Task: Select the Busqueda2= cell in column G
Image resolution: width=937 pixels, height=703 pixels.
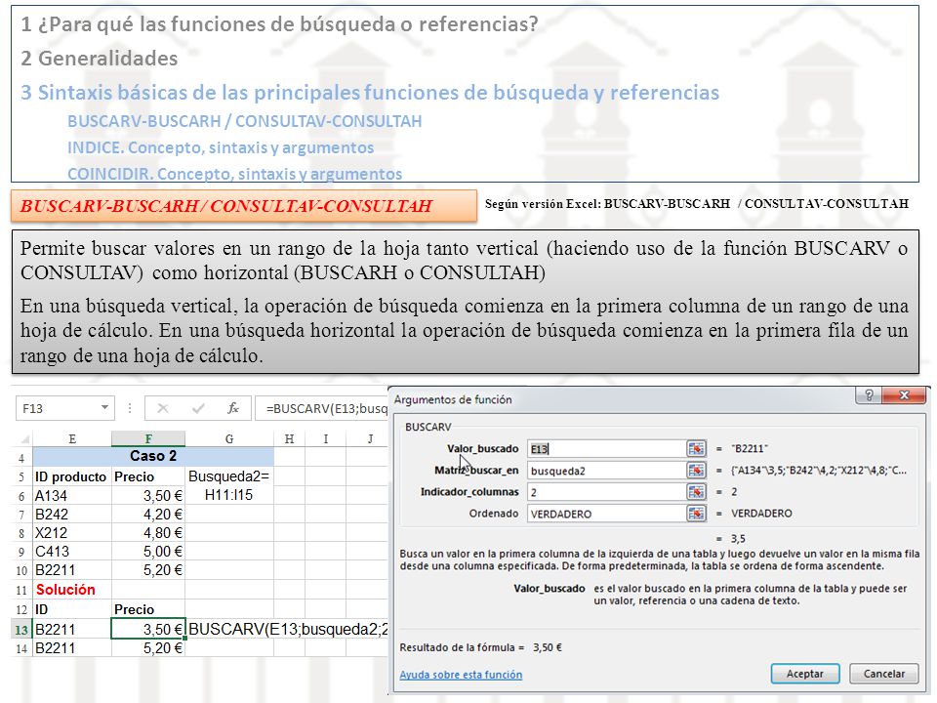Action: pos(229,476)
